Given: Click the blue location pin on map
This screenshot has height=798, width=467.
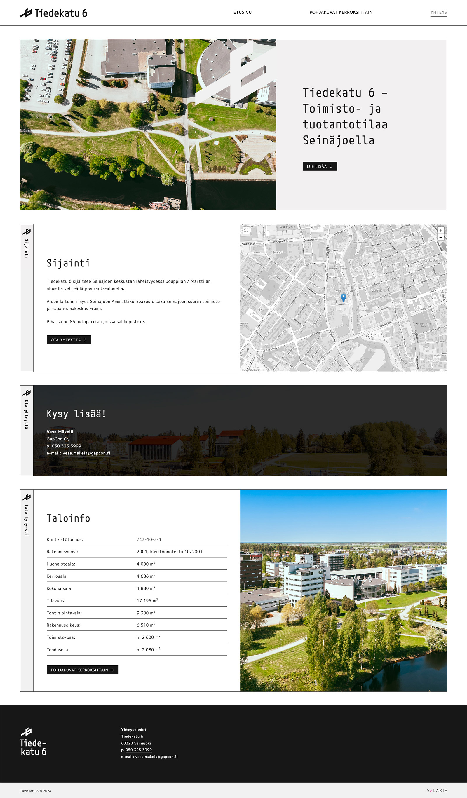Looking at the screenshot, I should point(343,297).
